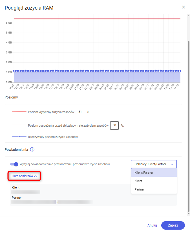This screenshot has height=233, width=190.
Task: Close the Odbiorcy: Klient/Partner dropdown
Action: [154, 164]
